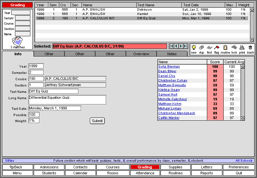257x178 pixels.
Task: Click the red Grading button in bottom navigation
Action: coord(145,167)
